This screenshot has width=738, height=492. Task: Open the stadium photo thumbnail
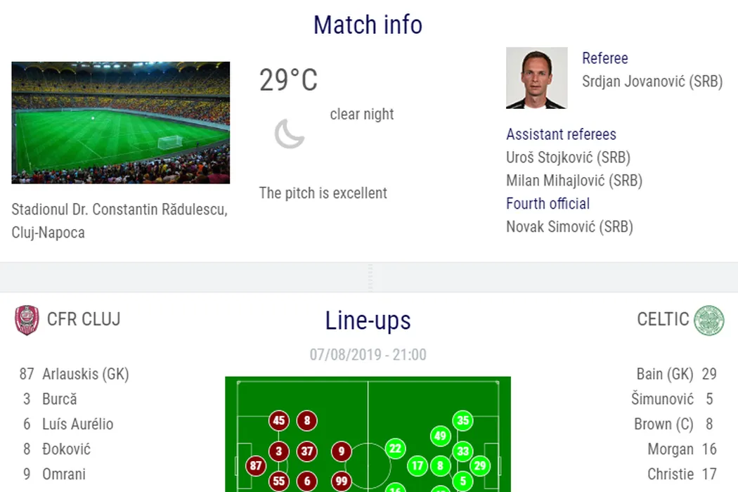coord(120,122)
